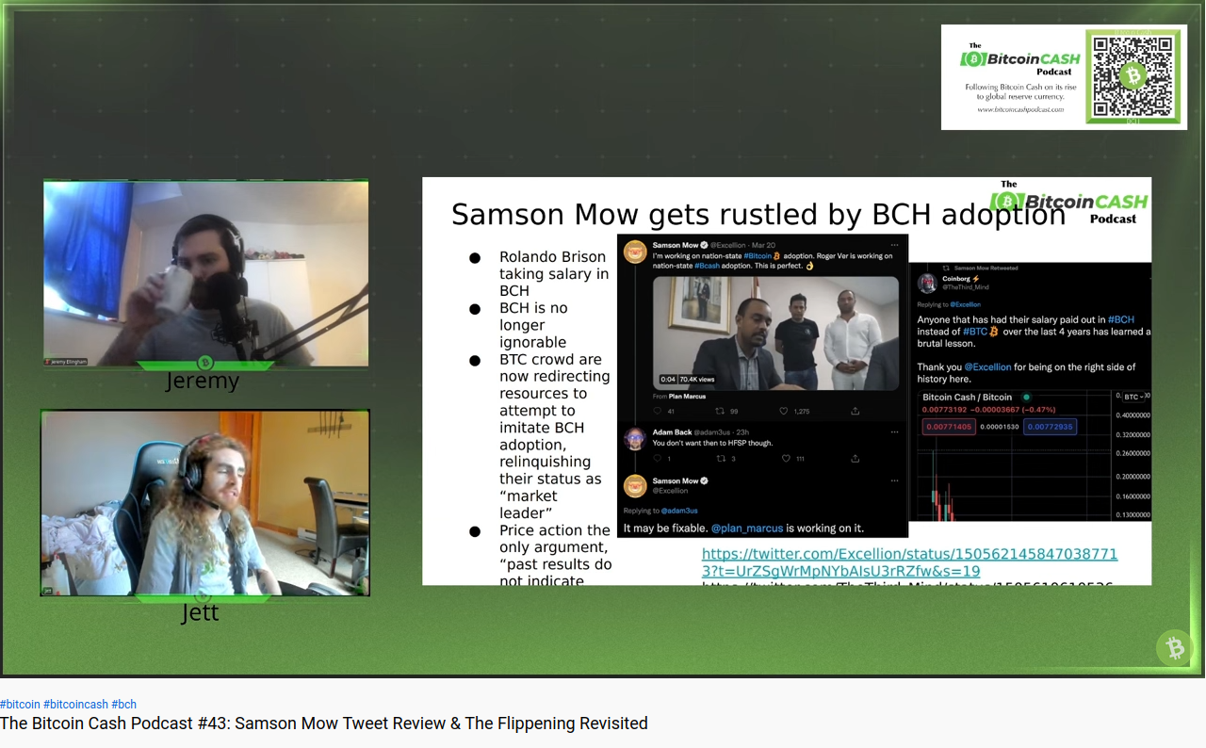This screenshot has width=1206, height=748.
Task: Open more options on Samson Mow's reply tweet
Action: pos(893,481)
